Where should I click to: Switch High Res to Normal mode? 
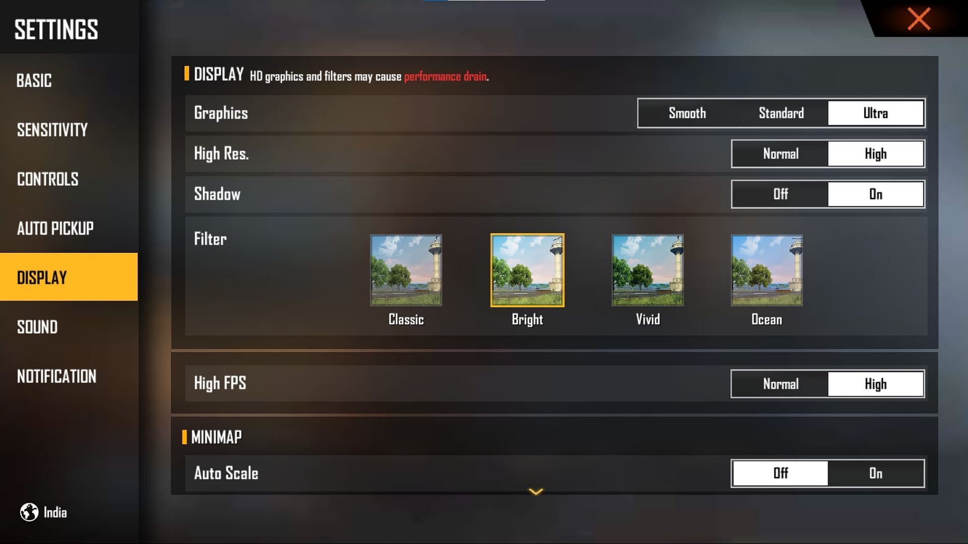(780, 153)
